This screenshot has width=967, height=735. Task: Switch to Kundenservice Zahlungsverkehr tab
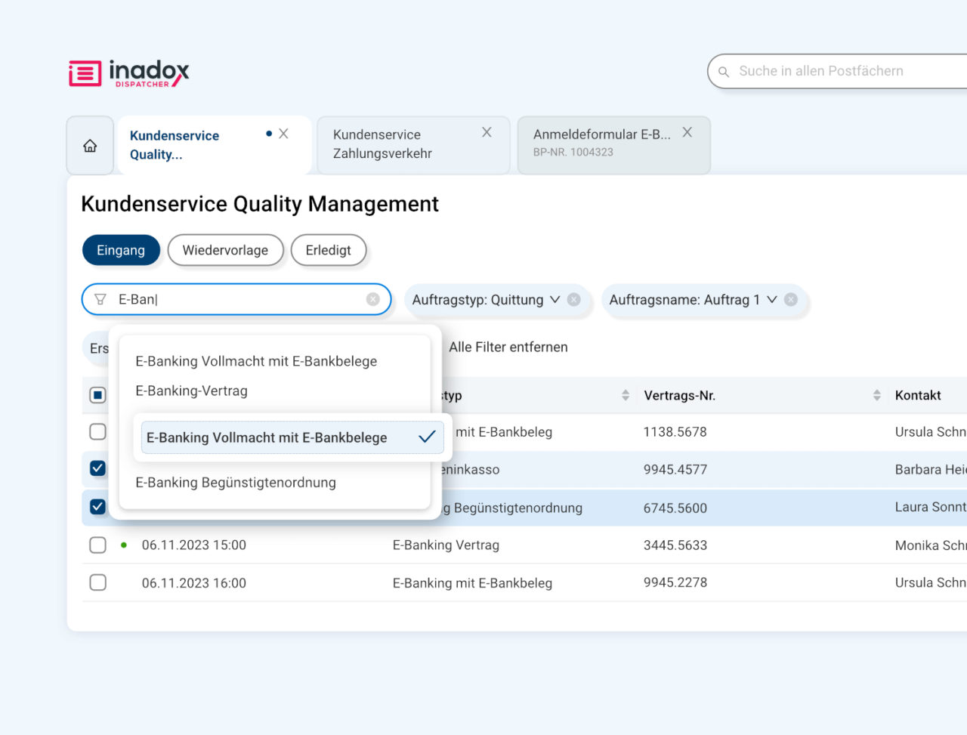click(x=413, y=145)
